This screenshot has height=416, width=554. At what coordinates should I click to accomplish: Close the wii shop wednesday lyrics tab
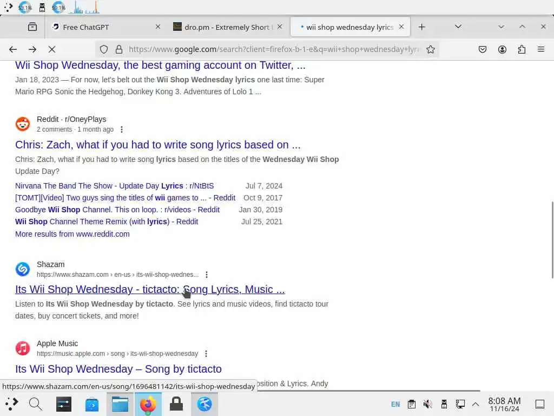tap(401, 27)
